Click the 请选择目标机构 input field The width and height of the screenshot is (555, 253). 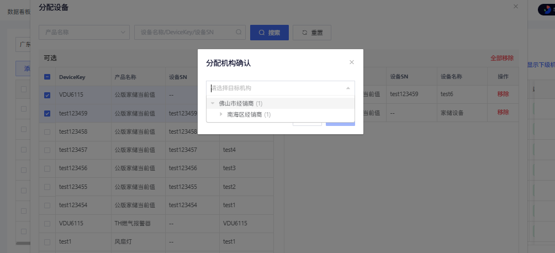(x=276, y=88)
